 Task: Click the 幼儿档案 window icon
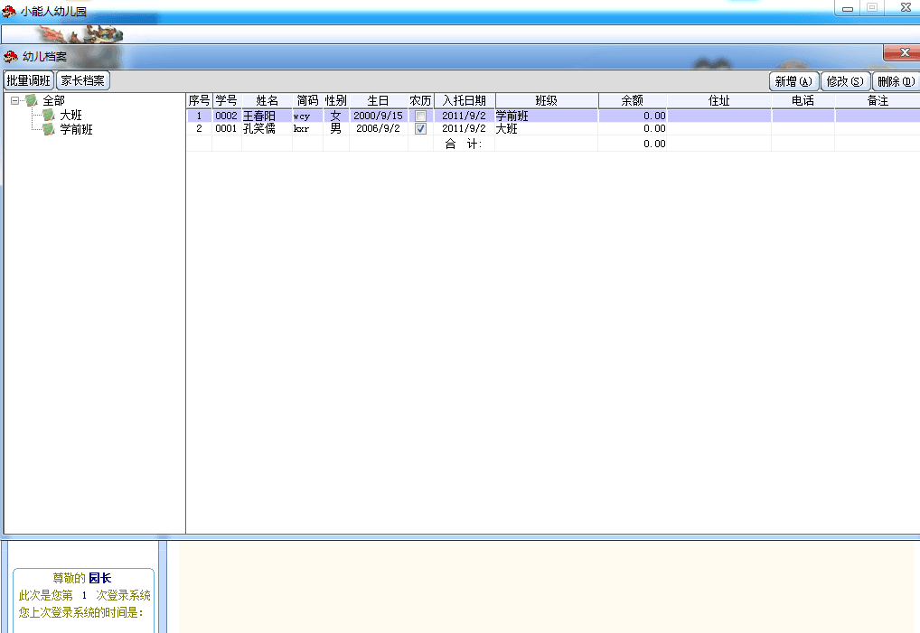coord(11,57)
